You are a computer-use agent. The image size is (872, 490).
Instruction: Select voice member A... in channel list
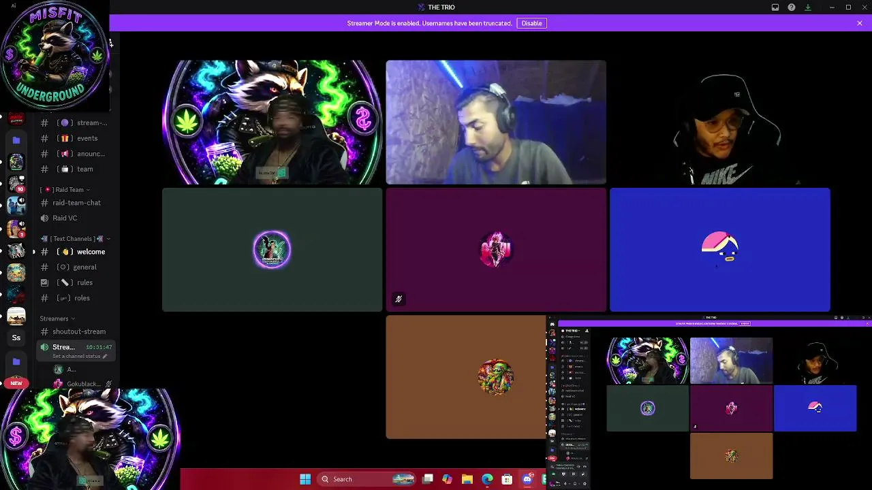tap(65, 370)
